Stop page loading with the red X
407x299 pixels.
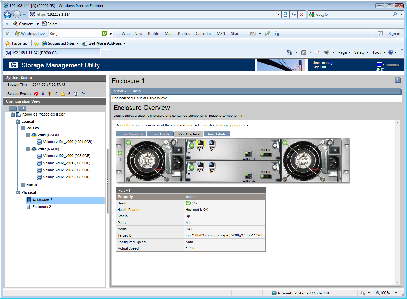(x=302, y=15)
